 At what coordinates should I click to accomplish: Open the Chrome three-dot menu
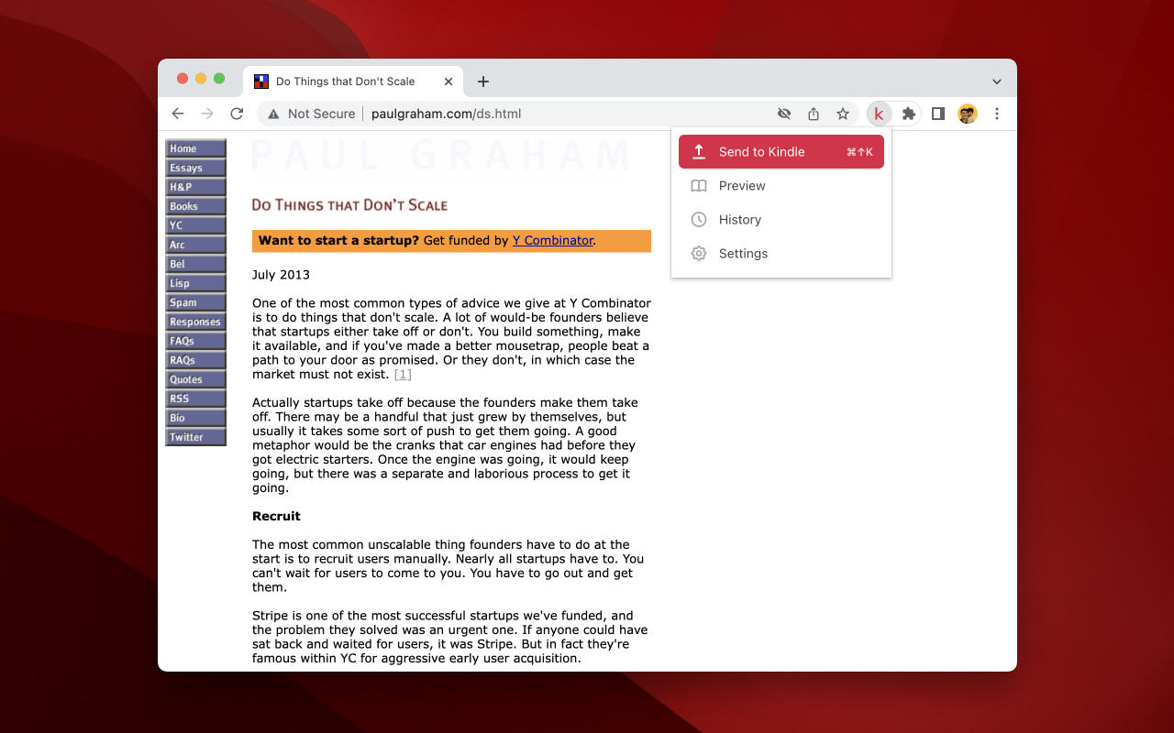click(997, 114)
